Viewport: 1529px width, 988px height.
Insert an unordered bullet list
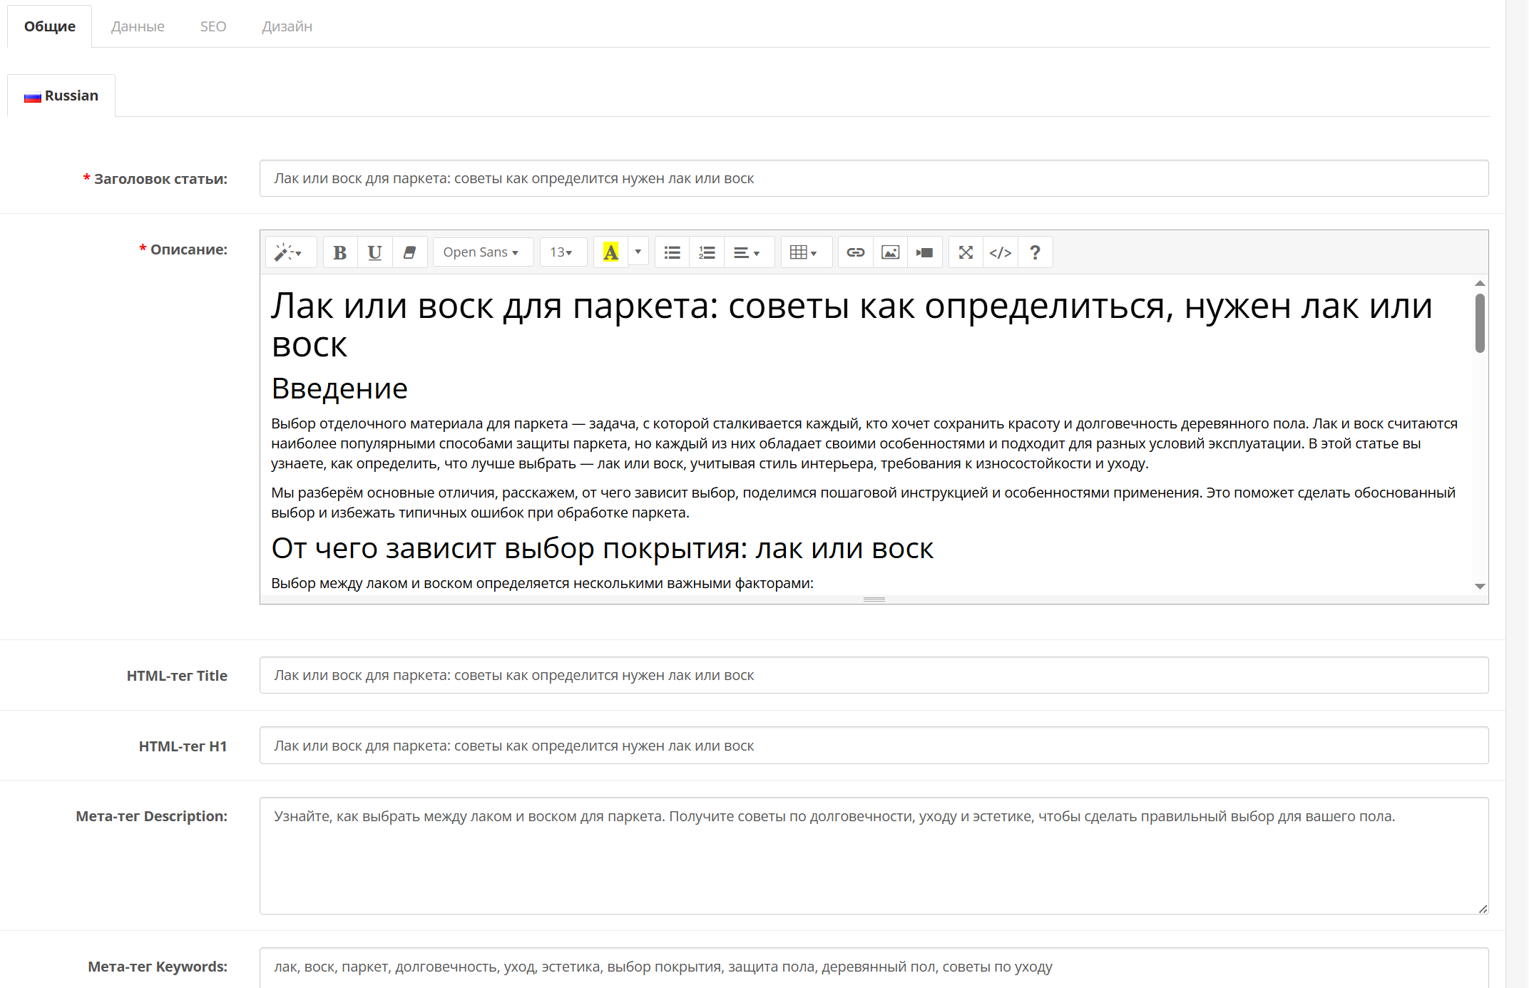pos(672,252)
